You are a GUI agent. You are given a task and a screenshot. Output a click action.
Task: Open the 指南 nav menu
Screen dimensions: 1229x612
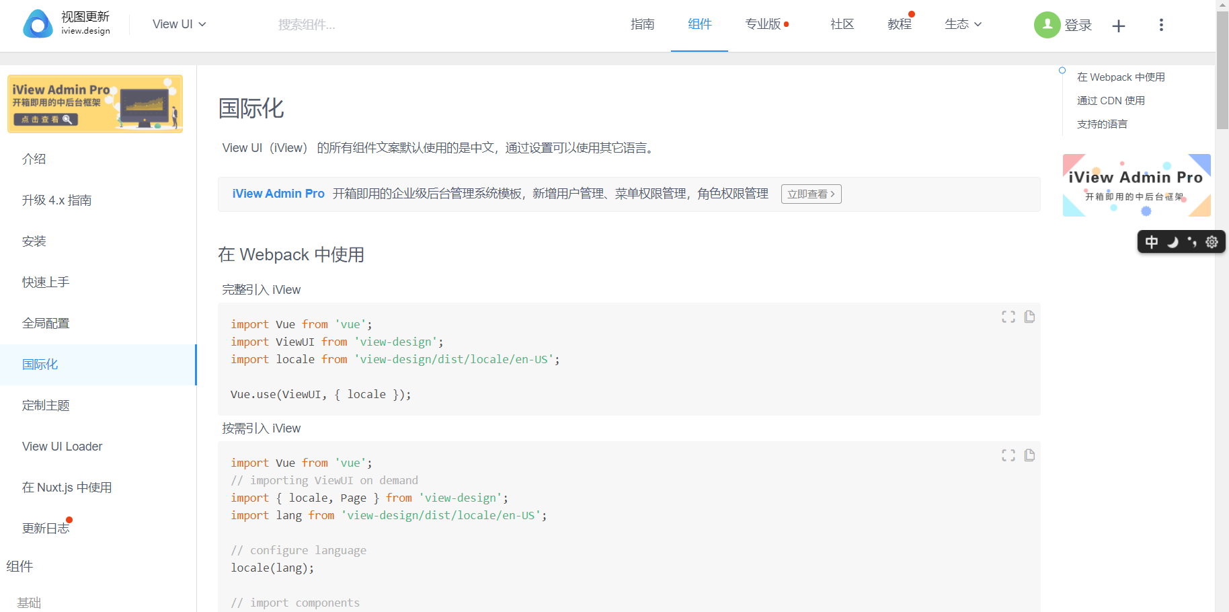[x=642, y=24]
